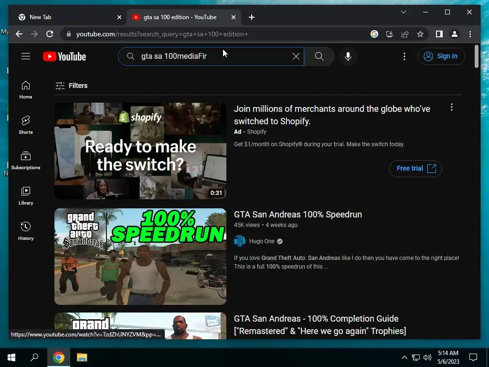Click the Completion Guide video thumbnail
The image size is (489, 367).
(x=140, y=326)
